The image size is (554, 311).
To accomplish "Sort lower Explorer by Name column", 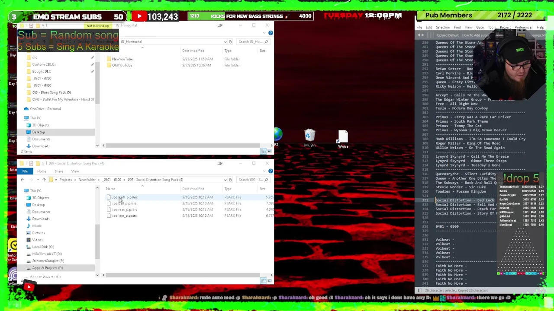I will (x=111, y=189).
